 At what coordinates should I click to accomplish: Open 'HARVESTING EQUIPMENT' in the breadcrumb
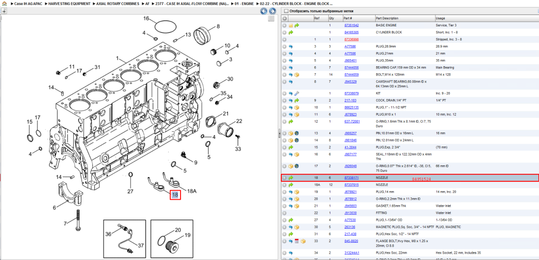coord(70,3)
